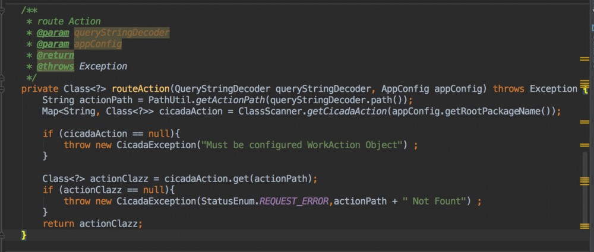594x252 pixels.
Task: Click fold end marker beside closing brace
Action: [x=3, y=235]
